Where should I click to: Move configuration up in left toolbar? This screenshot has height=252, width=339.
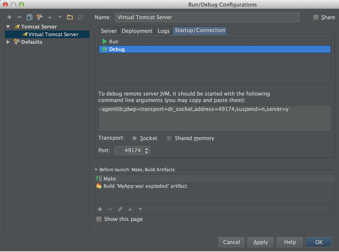click(50, 17)
